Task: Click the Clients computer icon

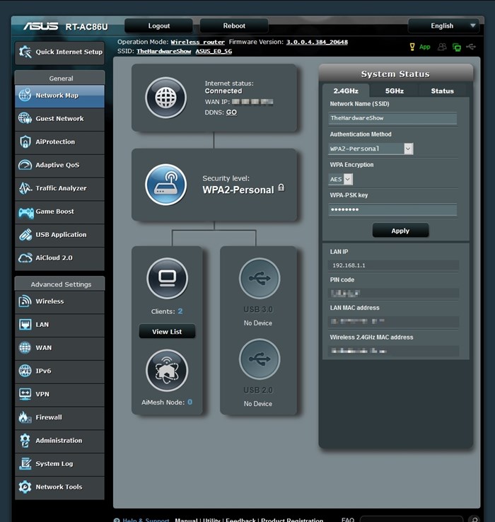Action: tap(167, 278)
